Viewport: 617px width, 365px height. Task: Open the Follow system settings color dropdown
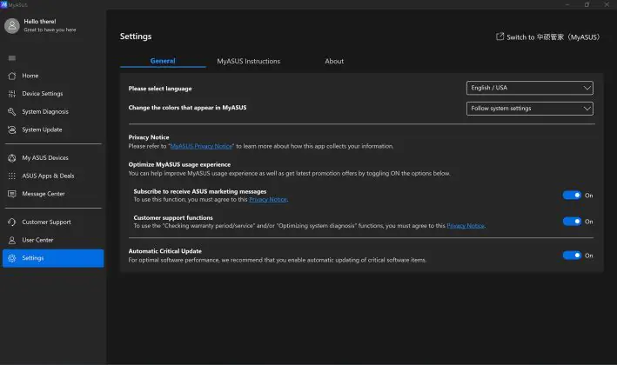(530, 109)
